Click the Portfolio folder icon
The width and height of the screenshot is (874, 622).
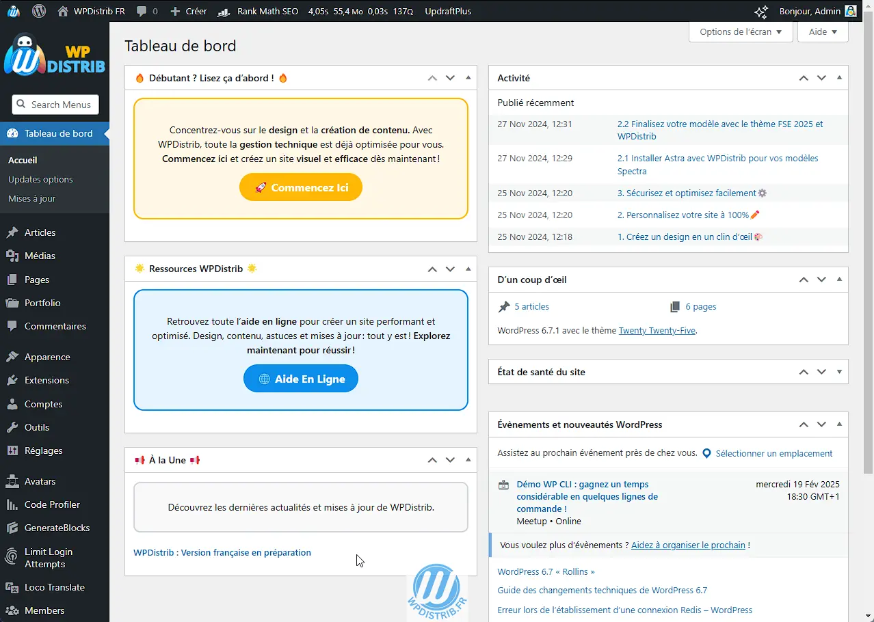click(x=12, y=303)
